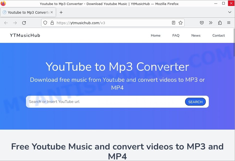235x161 pixels.
Task: Select the Youtube to Mp3 Converter tab
Action: 28,12
